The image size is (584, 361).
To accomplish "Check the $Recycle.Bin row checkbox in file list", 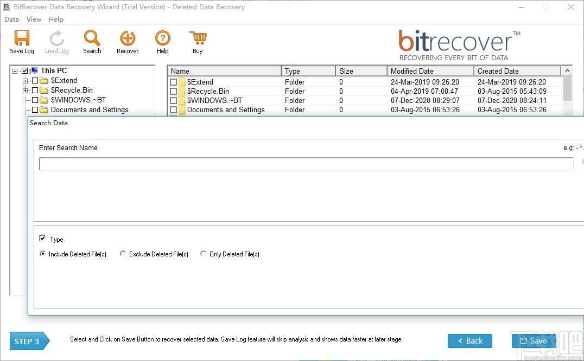I will [x=173, y=92].
